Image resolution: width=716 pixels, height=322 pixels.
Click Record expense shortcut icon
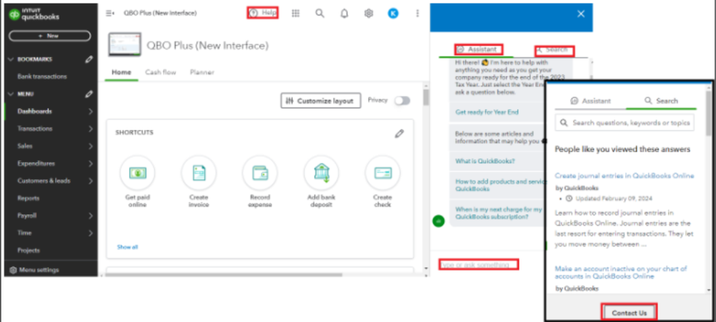(260, 173)
